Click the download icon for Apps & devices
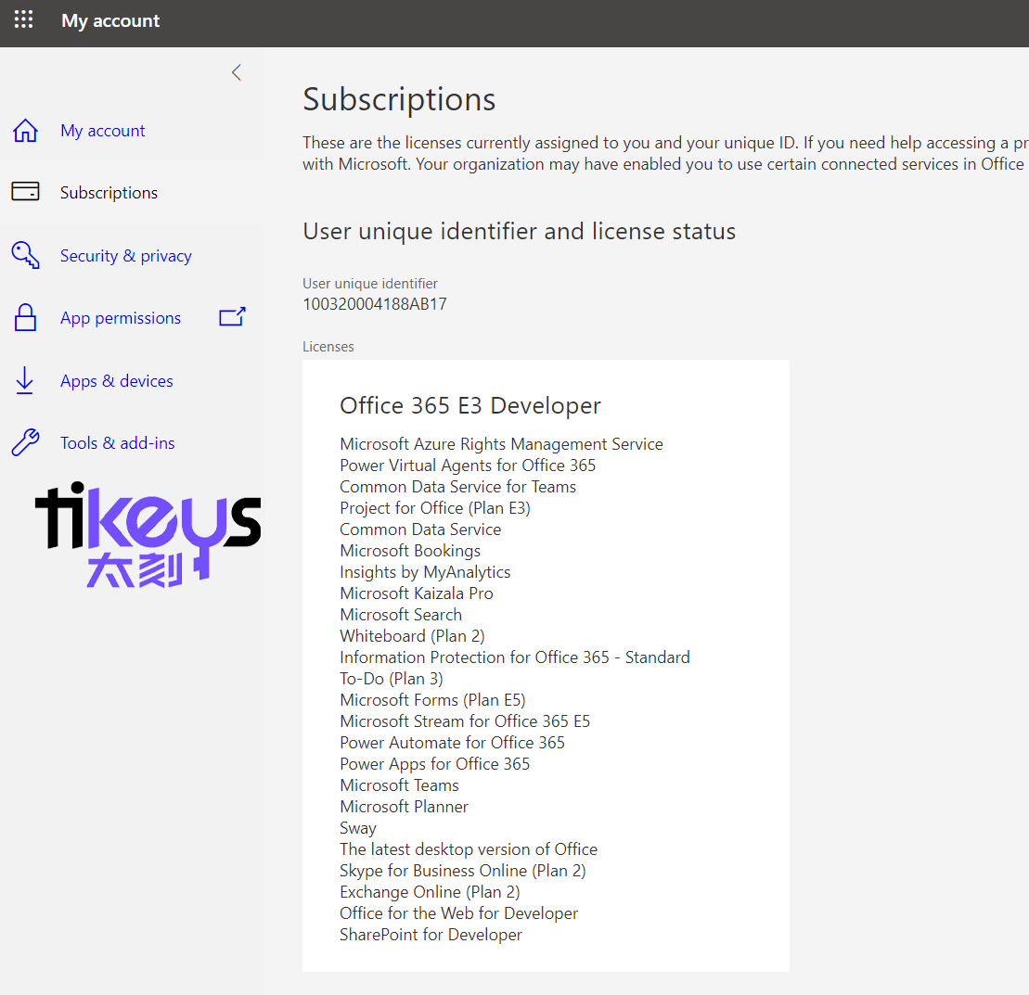Image resolution: width=1029 pixels, height=995 pixels. coord(25,381)
